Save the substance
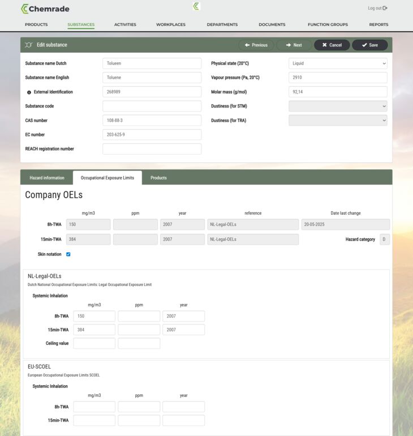 (x=369, y=45)
